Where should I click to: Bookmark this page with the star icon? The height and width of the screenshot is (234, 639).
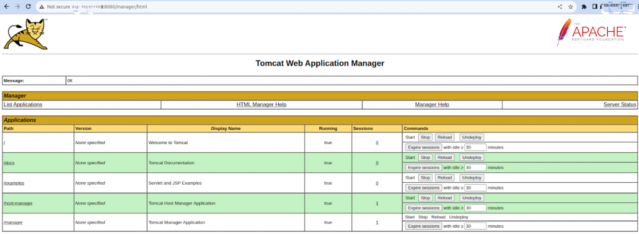coord(570,6)
